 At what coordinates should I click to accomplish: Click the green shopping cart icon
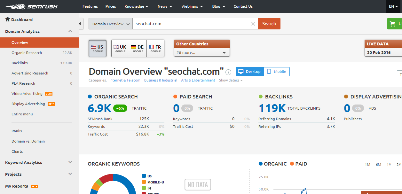(393, 24)
